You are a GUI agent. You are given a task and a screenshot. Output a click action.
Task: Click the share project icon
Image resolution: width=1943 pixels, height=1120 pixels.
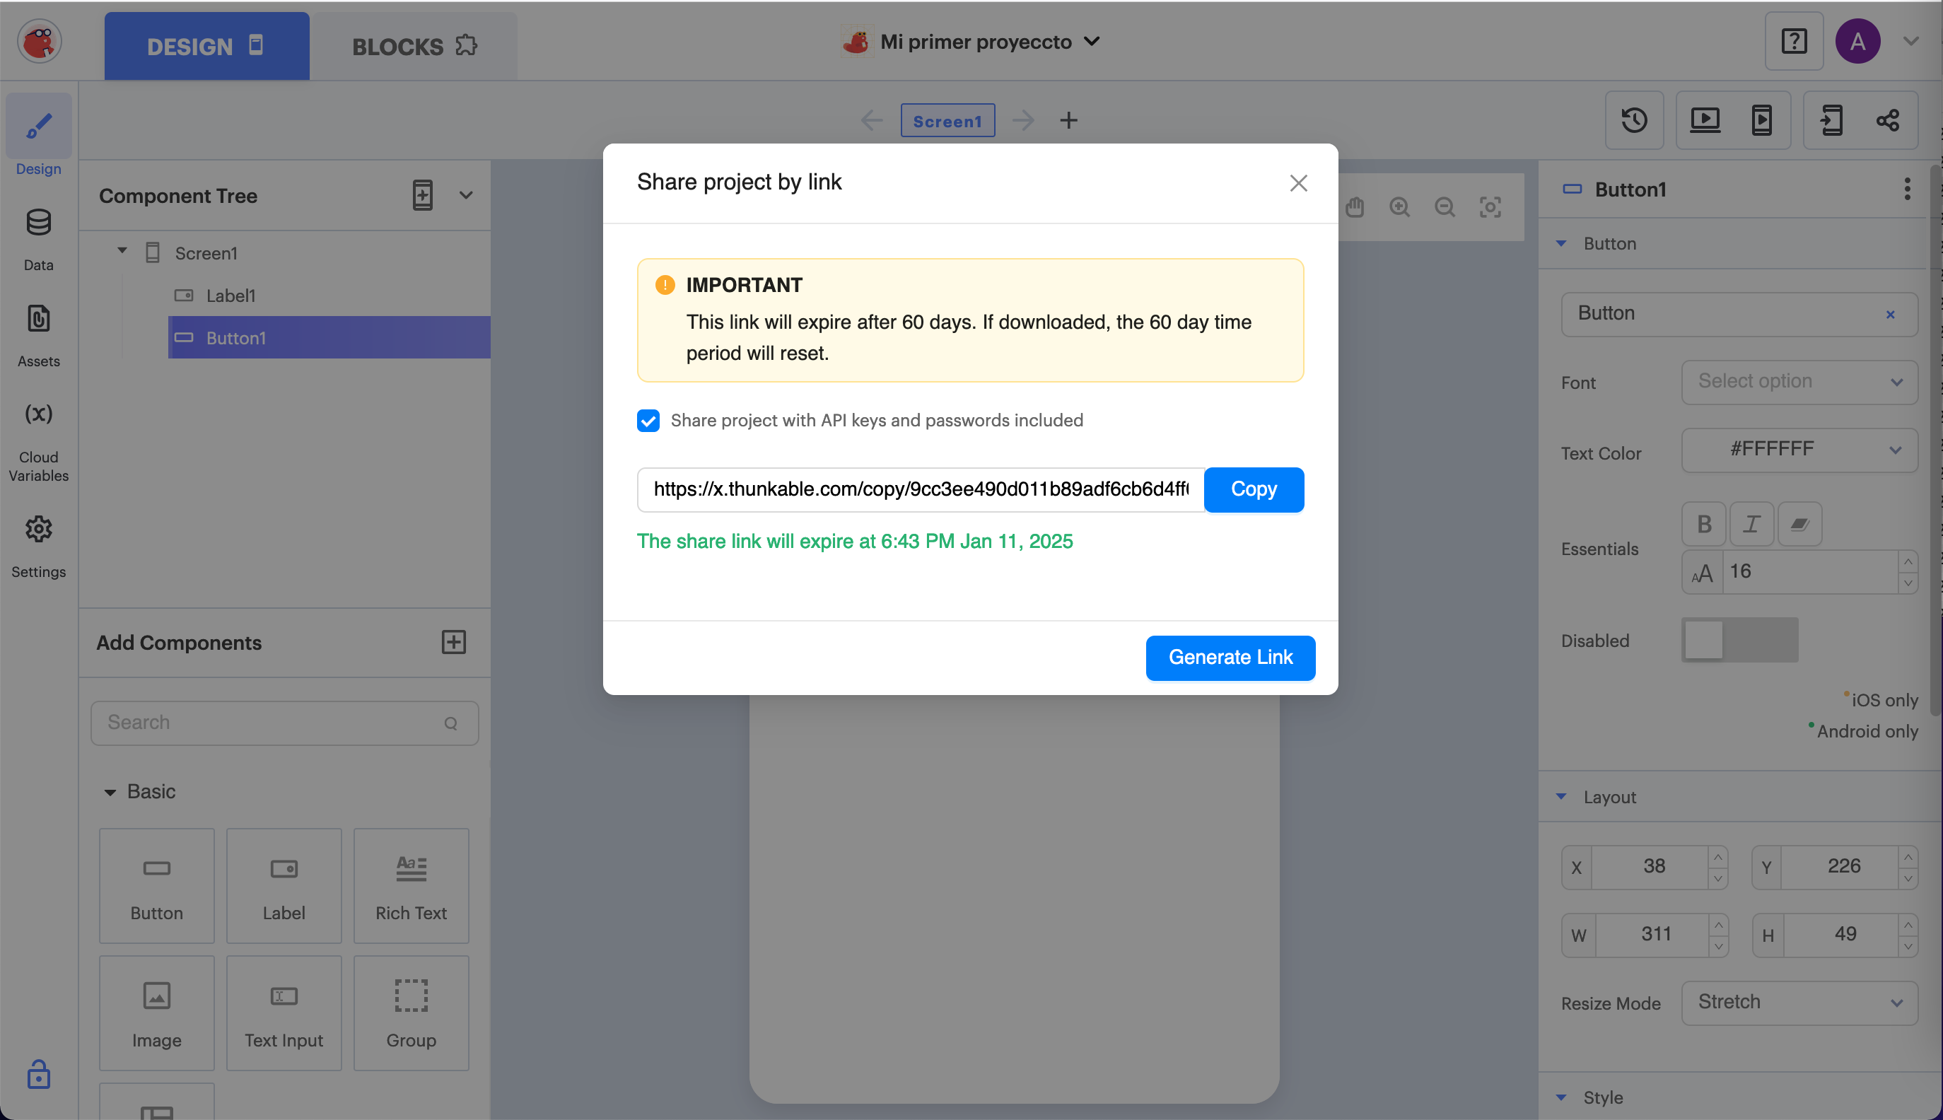point(1888,120)
